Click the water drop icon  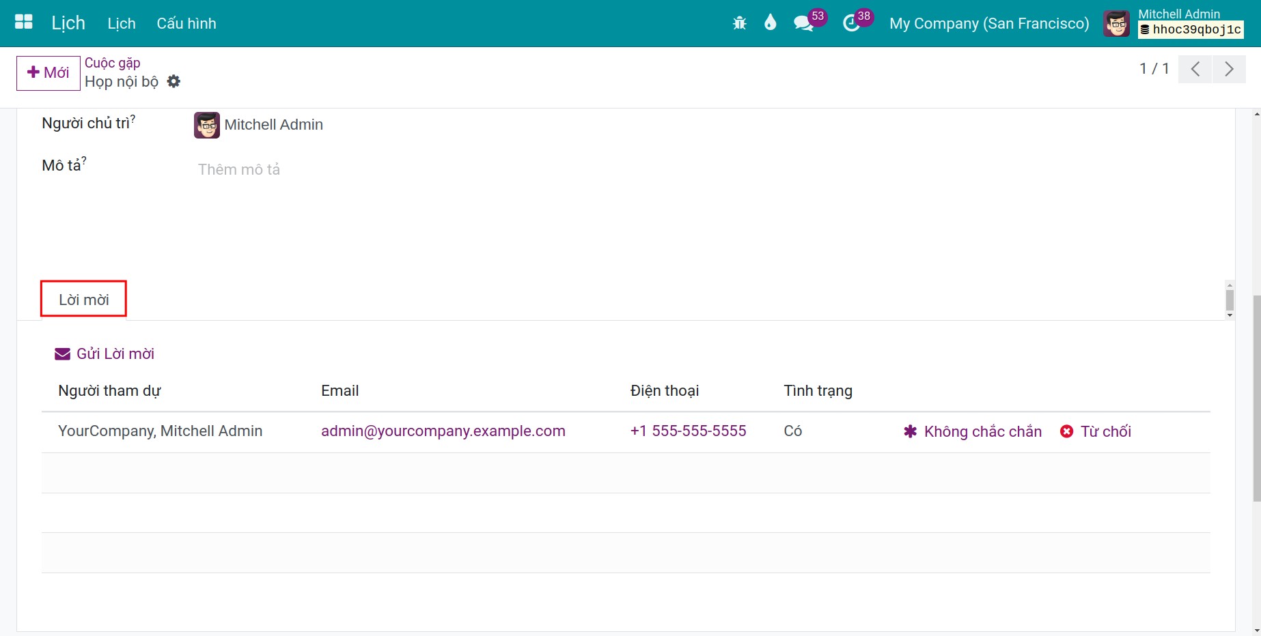pyautogui.click(x=771, y=23)
